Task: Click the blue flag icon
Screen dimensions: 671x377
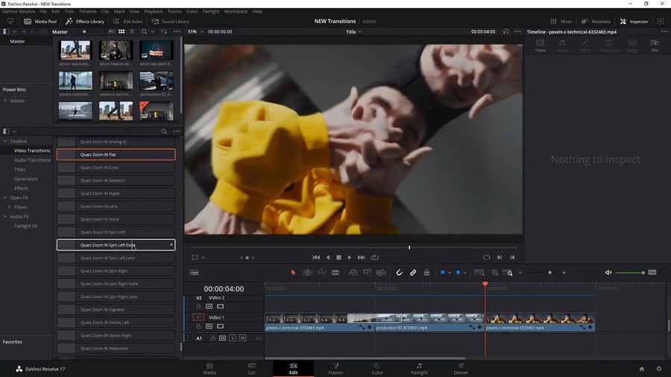Action: [x=442, y=273]
